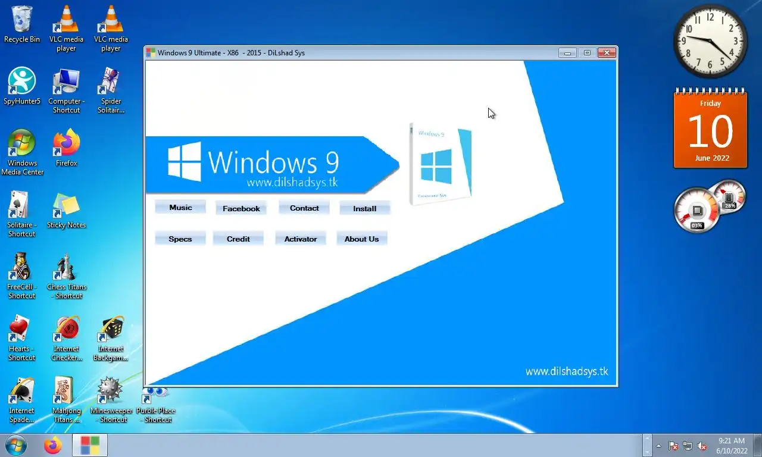
Task: Click the Windows 9 box art image
Action: [x=441, y=164]
